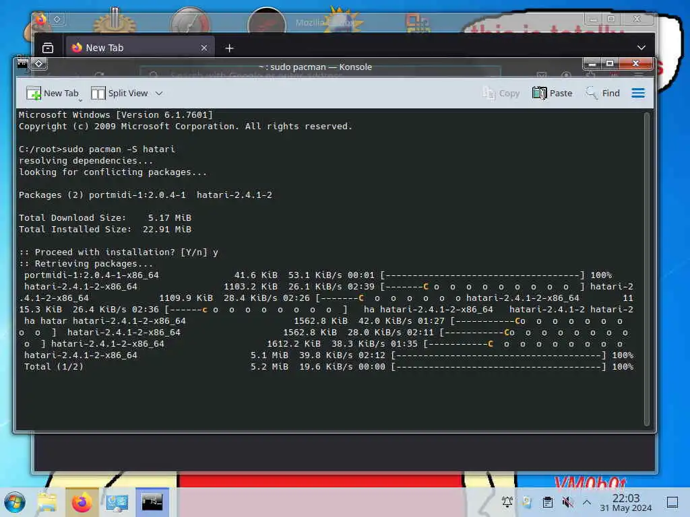Click the Copyright 2009 Microsoft Corporation line
The image size is (690, 517).
[185, 126]
